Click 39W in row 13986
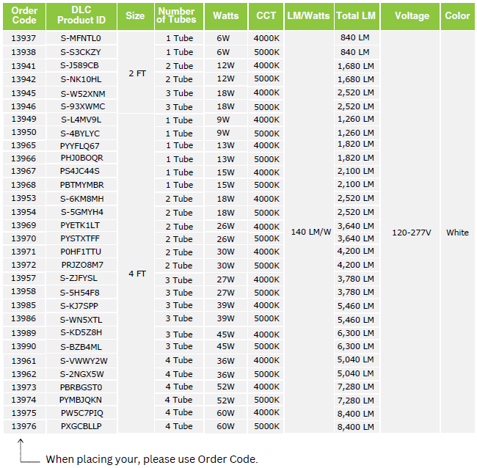The image size is (477, 468). click(x=225, y=318)
